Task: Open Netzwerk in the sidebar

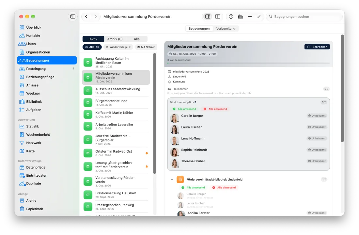Action: point(33,143)
